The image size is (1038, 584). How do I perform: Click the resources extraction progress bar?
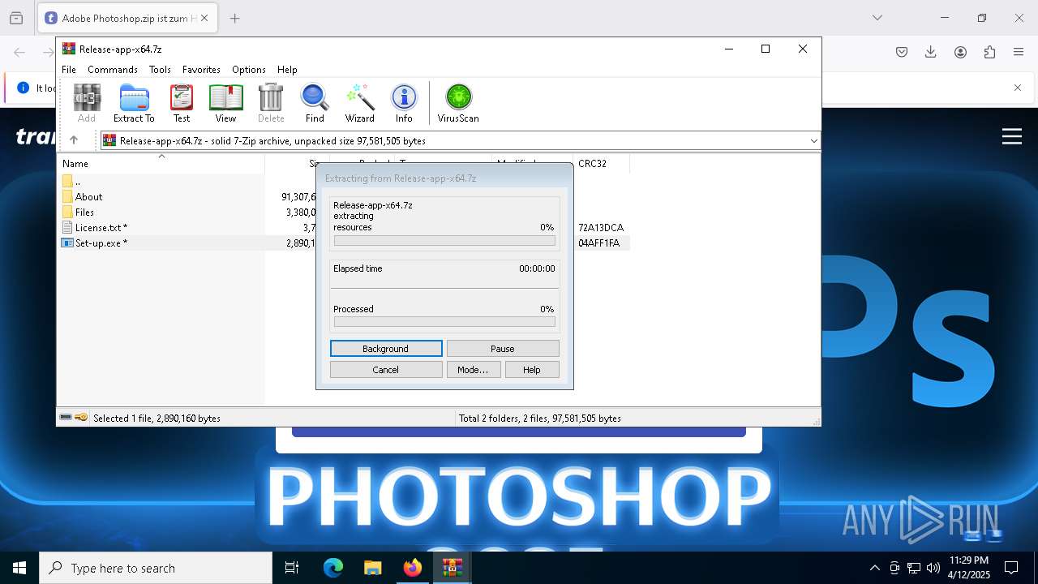(x=444, y=241)
